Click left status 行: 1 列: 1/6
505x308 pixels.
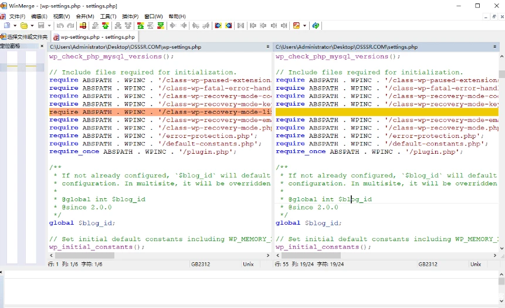click(x=75, y=264)
